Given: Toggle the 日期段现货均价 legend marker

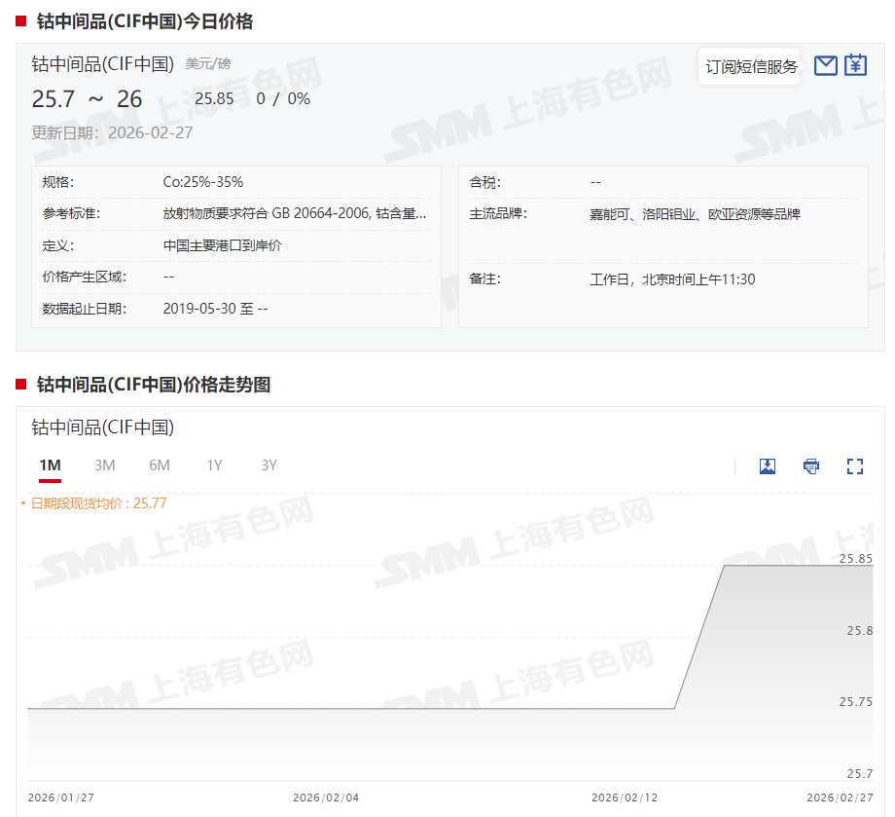Looking at the screenshot, I should pos(23,503).
